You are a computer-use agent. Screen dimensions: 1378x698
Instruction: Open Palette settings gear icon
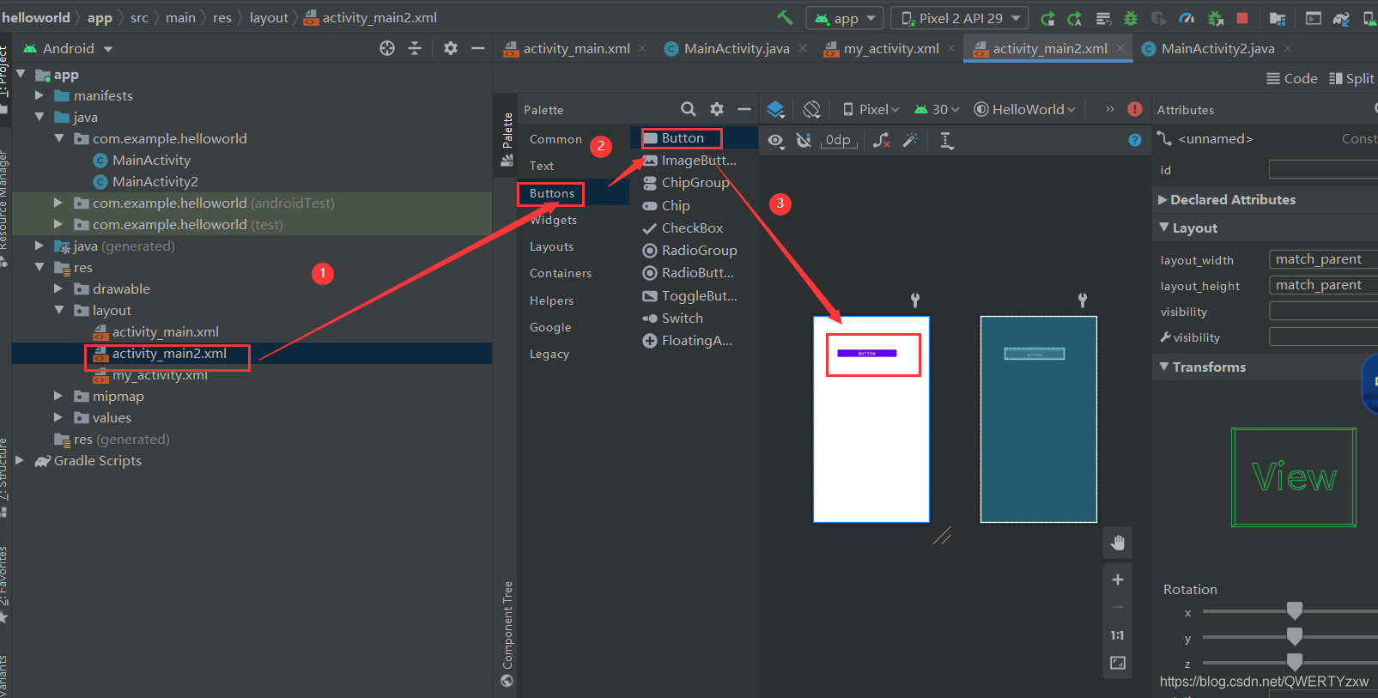(x=717, y=109)
